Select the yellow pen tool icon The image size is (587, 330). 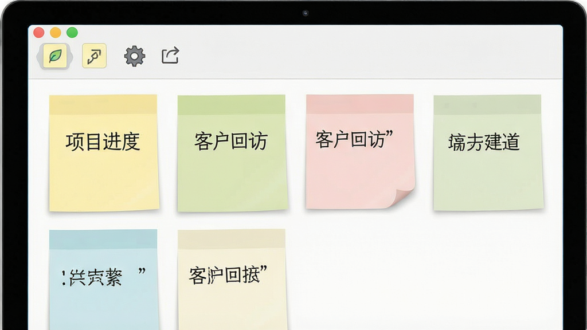95,56
